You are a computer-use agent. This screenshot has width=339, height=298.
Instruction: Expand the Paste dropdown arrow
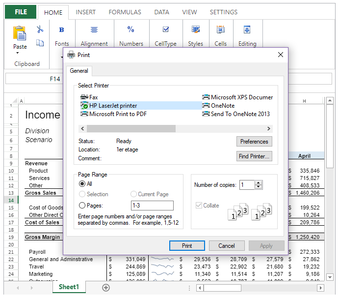click(x=17, y=53)
